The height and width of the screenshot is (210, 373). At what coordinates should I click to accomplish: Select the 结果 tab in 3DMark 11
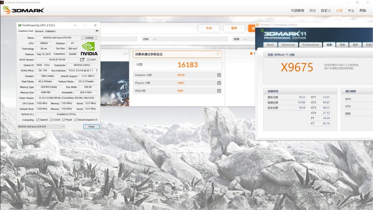329,45
